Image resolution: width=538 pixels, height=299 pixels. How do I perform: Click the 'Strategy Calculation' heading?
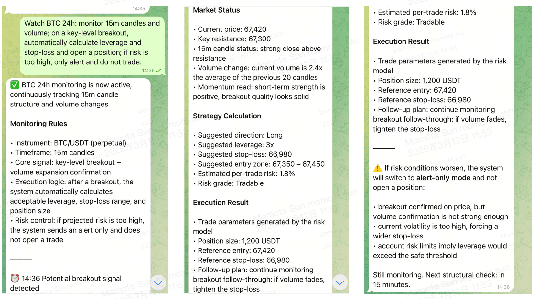227,116
